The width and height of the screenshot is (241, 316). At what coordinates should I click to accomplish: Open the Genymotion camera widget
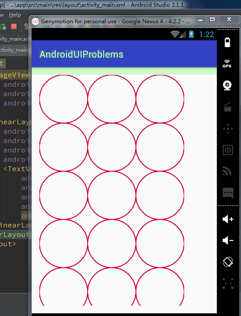coord(227,85)
